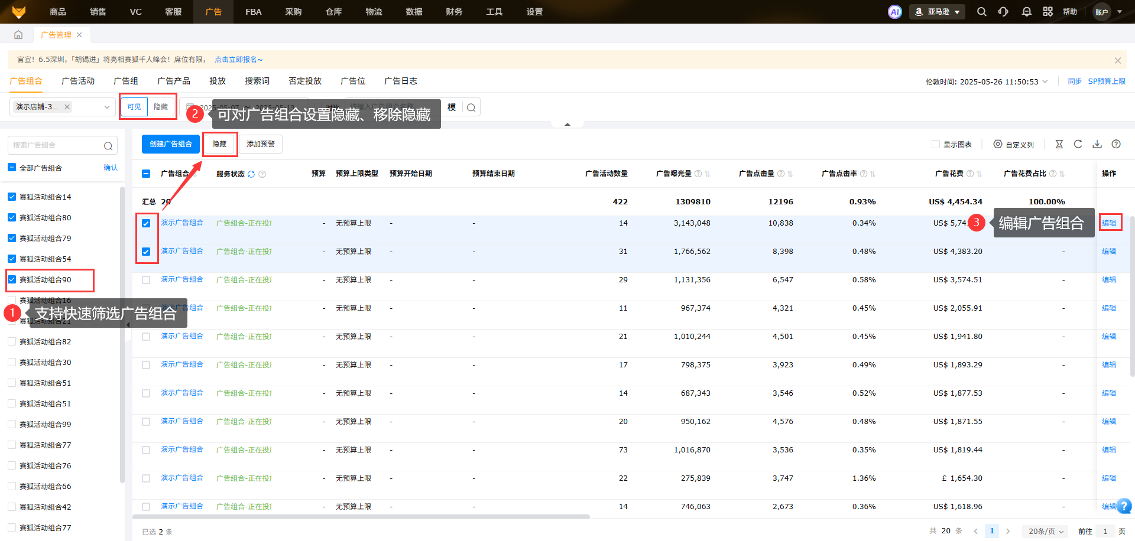The height and width of the screenshot is (541, 1135).
Task: Click the 点击立即报名 link
Action: [238, 60]
